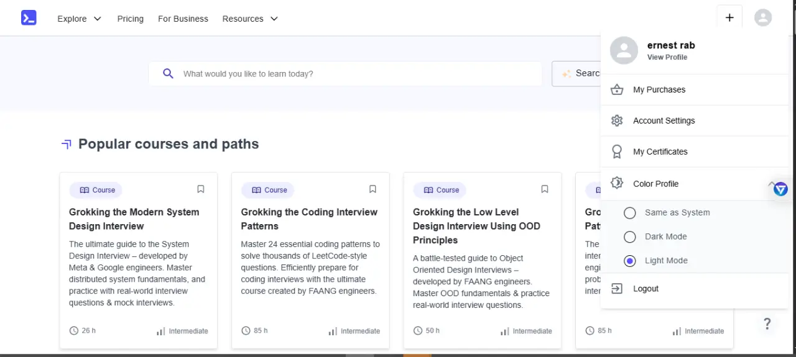Viewport: 796px width, 357px height.
Task: Click the My Certificates ribbon icon
Action: (x=617, y=151)
